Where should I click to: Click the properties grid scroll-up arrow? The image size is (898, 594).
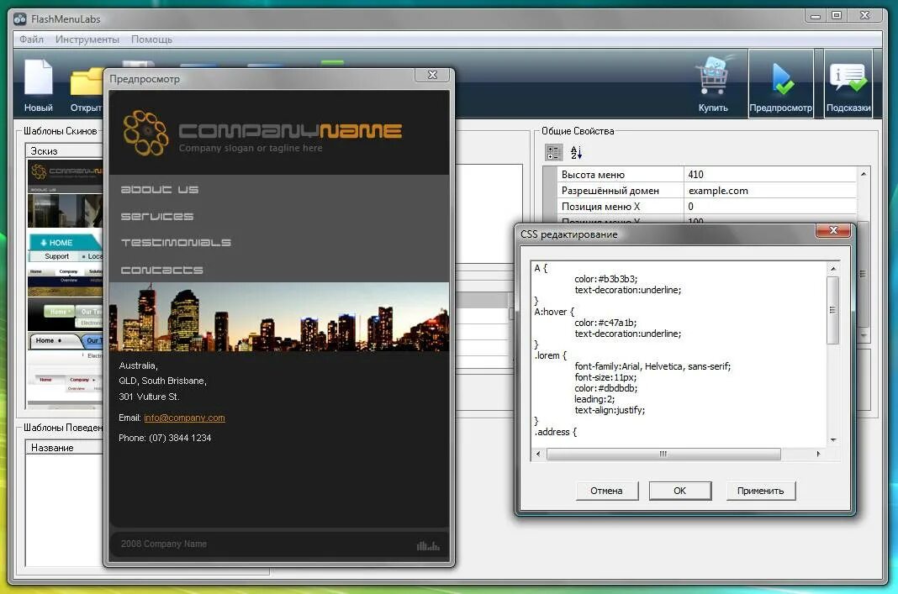point(863,173)
